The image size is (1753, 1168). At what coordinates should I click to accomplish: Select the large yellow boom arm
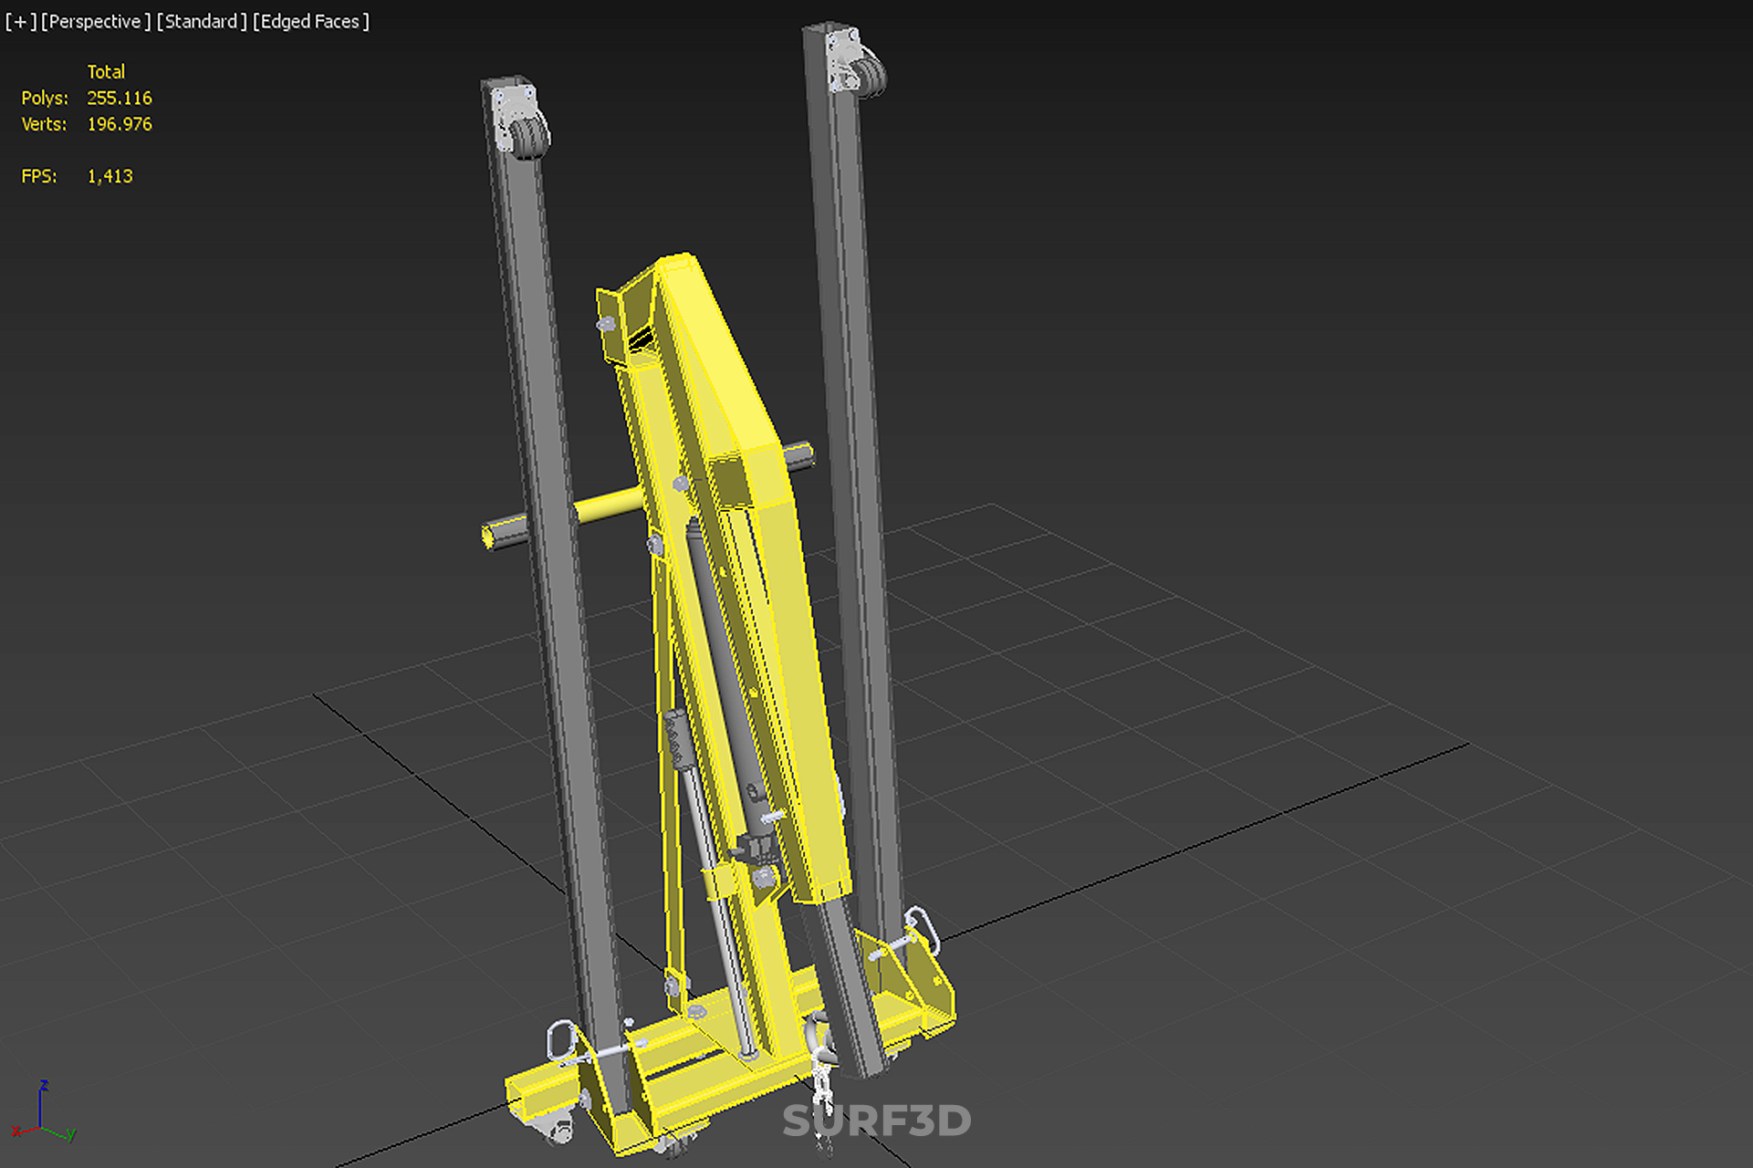point(730,383)
